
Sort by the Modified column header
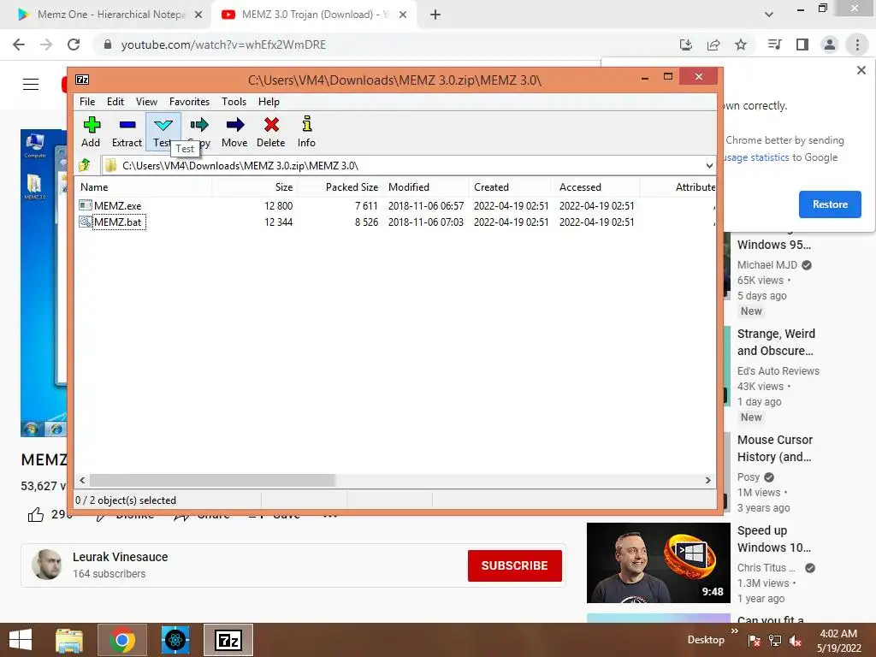point(426,187)
